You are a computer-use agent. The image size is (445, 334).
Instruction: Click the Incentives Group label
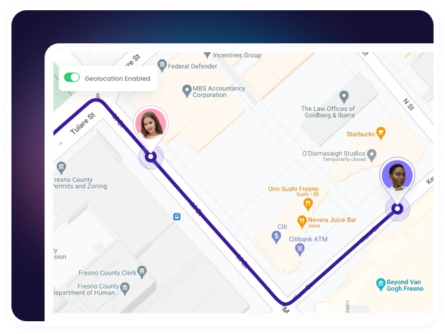[x=237, y=55]
